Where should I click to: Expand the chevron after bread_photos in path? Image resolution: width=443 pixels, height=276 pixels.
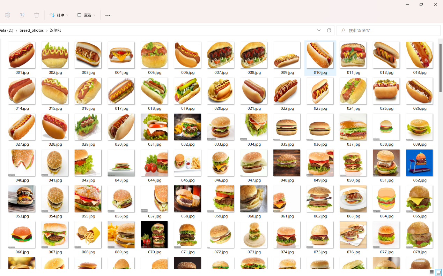(x=47, y=31)
